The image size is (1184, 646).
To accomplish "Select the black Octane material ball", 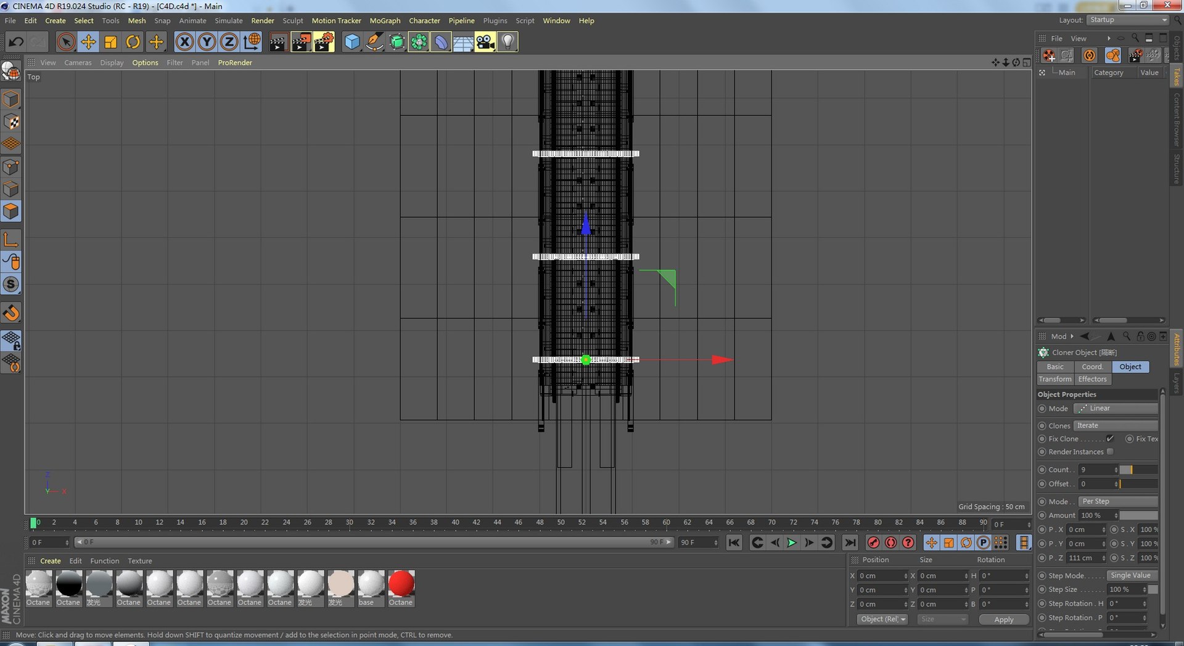I will tap(69, 583).
